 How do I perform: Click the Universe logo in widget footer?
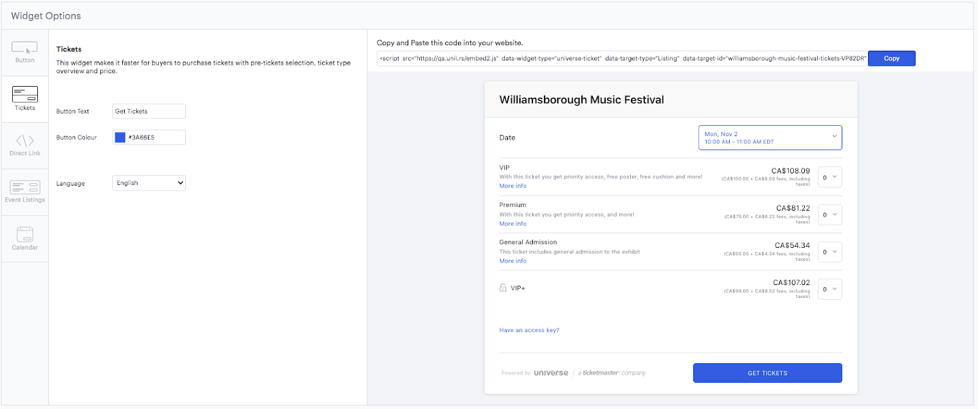[x=550, y=372]
